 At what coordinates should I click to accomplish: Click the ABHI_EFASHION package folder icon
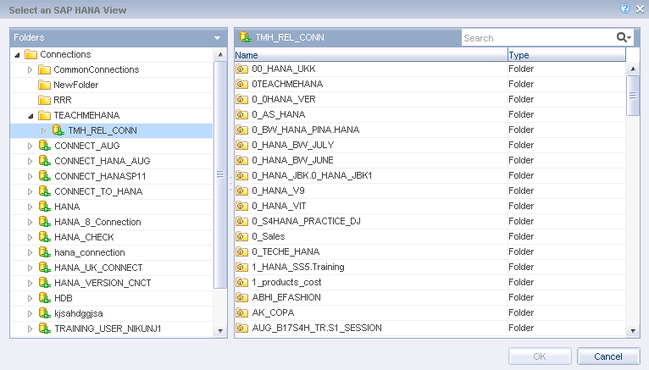click(241, 297)
